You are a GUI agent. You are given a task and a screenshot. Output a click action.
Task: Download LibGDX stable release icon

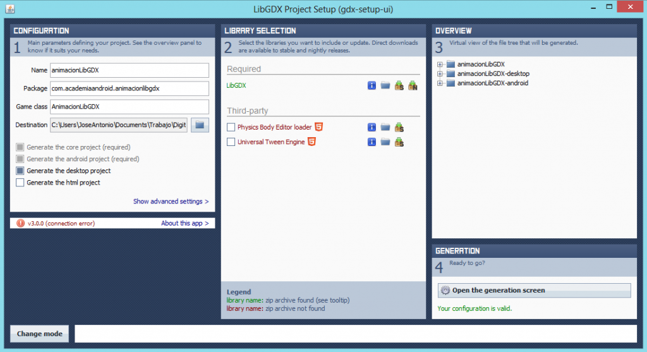399,85
